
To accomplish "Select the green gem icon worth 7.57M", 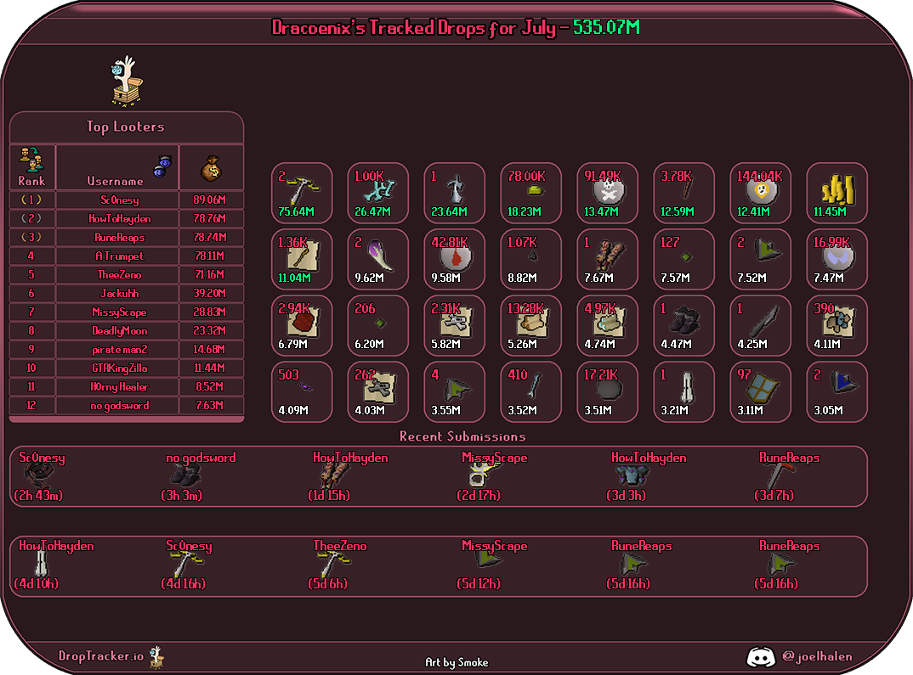I will coord(687,256).
